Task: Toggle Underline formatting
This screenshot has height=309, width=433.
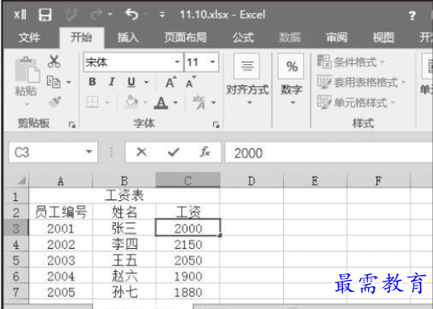Action: 131,82
